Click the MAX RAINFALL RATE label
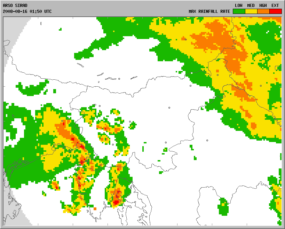This screenshot has width=285, height=229. tap(209, 11)
